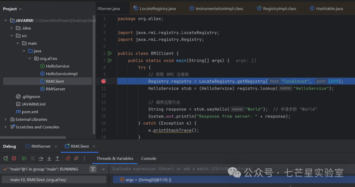Open the JAVARMI.iml file
Viewport: 355px width, 187px height.
point(31,104)
